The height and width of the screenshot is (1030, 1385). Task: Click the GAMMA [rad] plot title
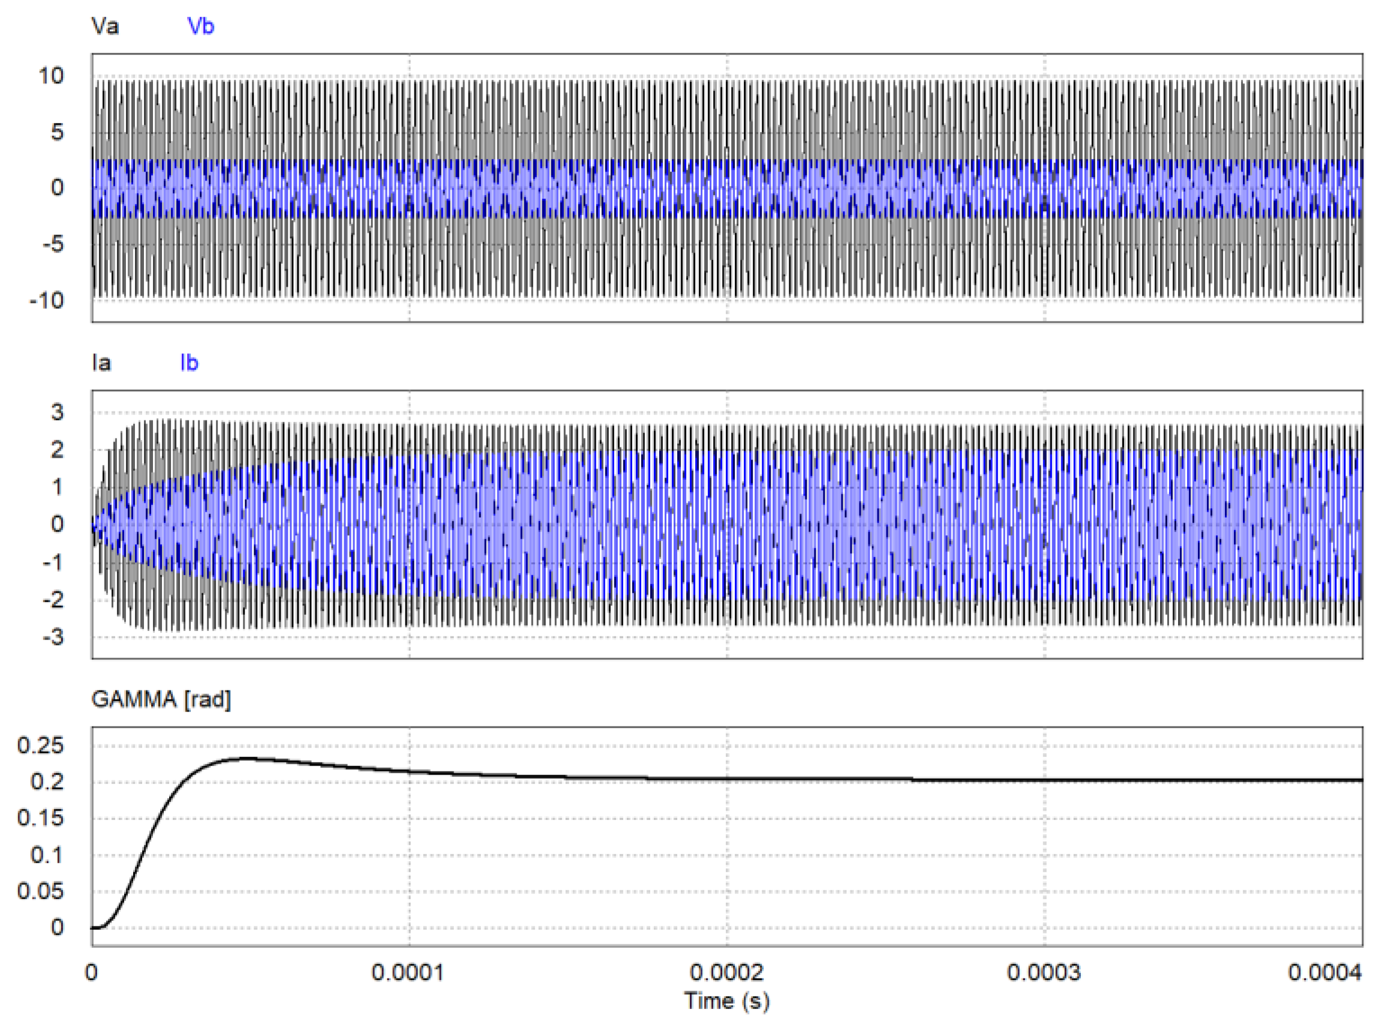pyautogui.click(x=161, y=699)
